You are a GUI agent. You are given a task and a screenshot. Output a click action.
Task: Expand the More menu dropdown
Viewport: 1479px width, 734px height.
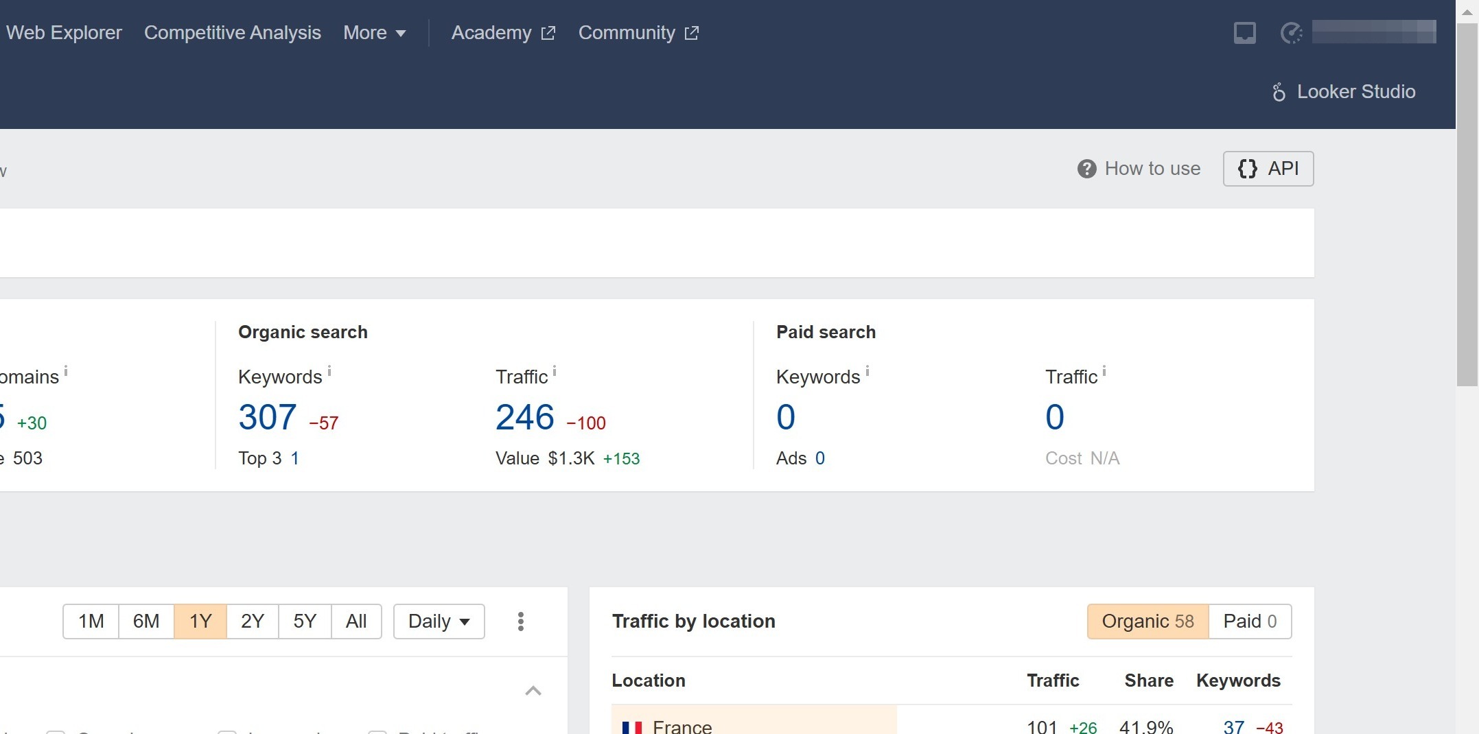(x=375, y=33)
